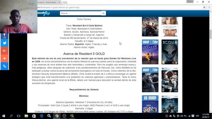Click the search magnifier button beside Buscar
Viewport: 212px width, 119px height.
103,13
